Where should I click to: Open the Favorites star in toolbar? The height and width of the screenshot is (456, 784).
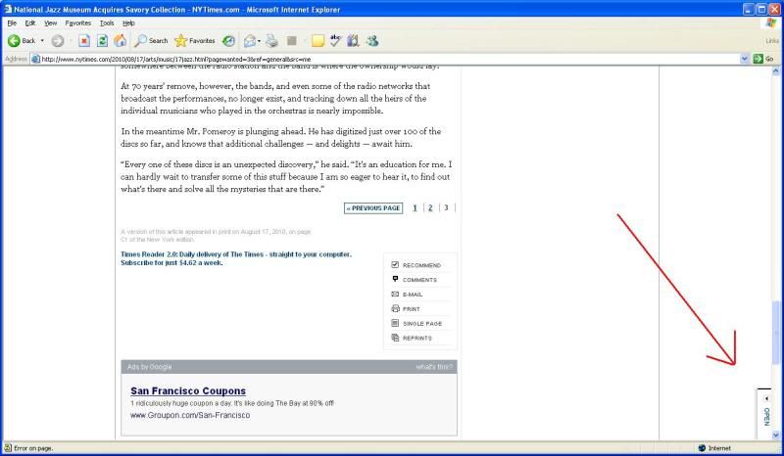[x=194, y=41]
